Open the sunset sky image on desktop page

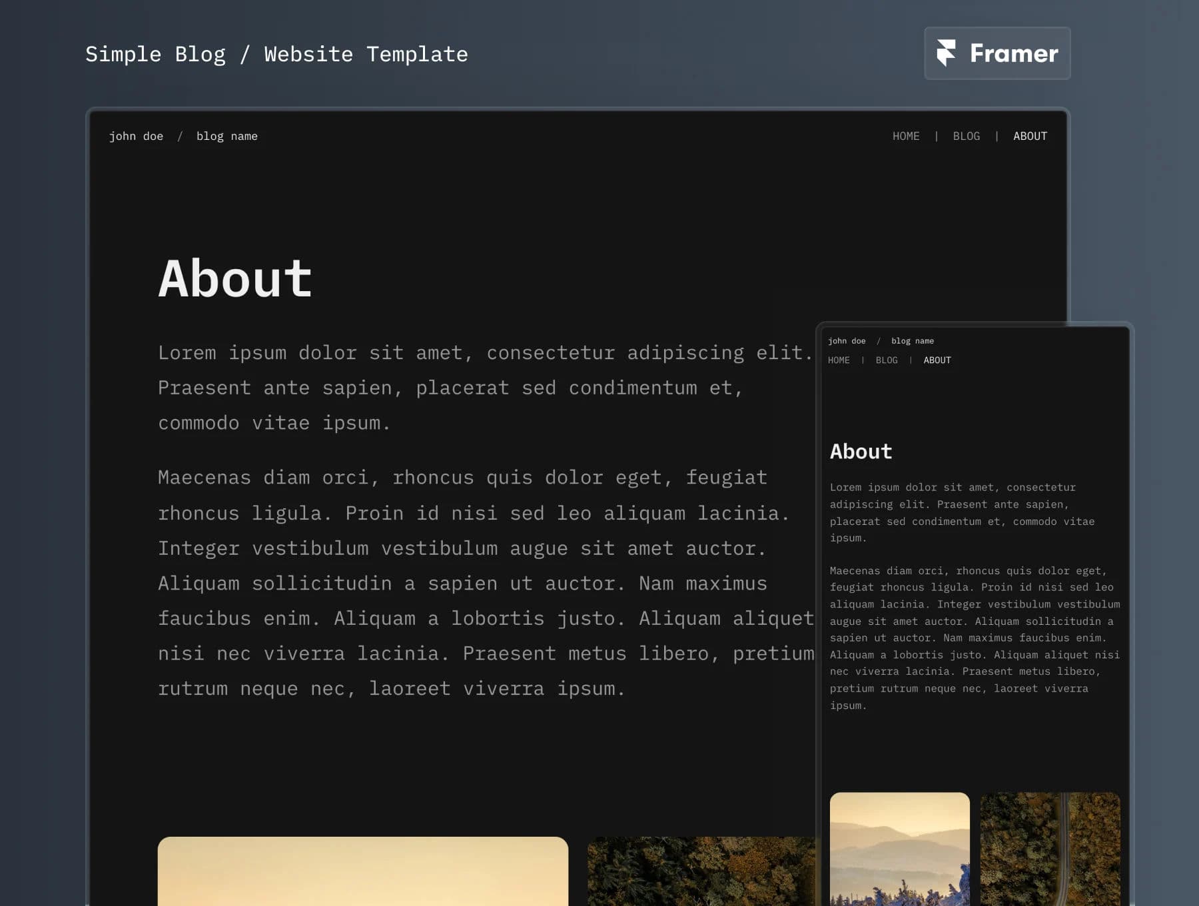point(363,871)
